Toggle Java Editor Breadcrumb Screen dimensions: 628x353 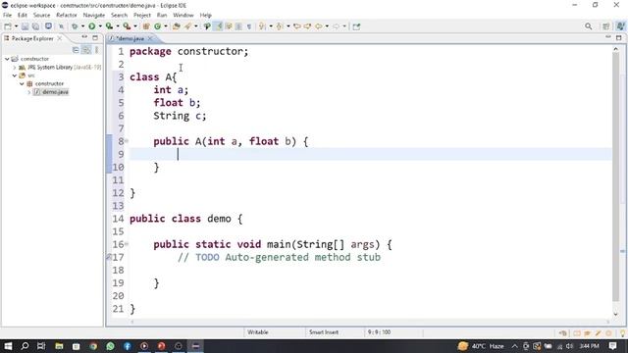[207, 26]
